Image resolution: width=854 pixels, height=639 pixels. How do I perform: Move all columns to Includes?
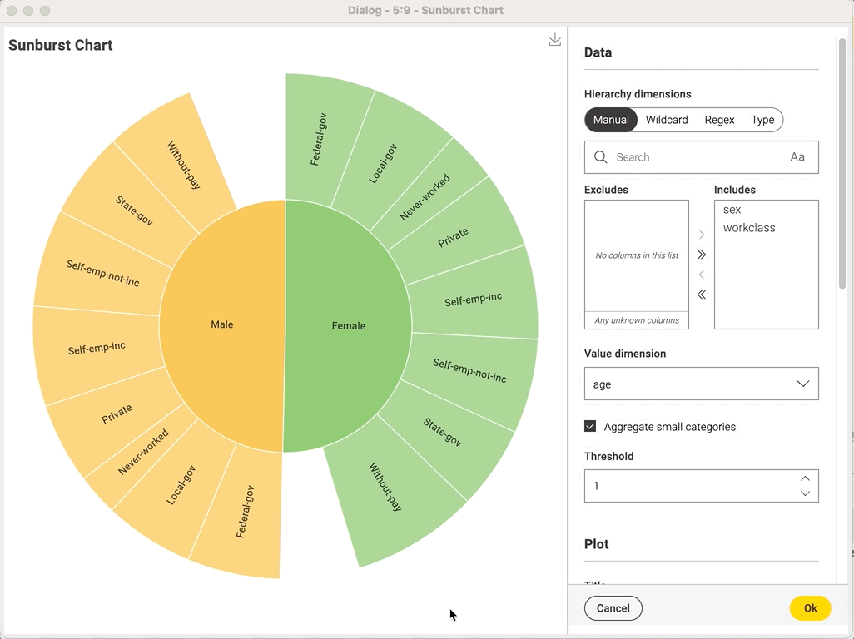tap(702, 255)
